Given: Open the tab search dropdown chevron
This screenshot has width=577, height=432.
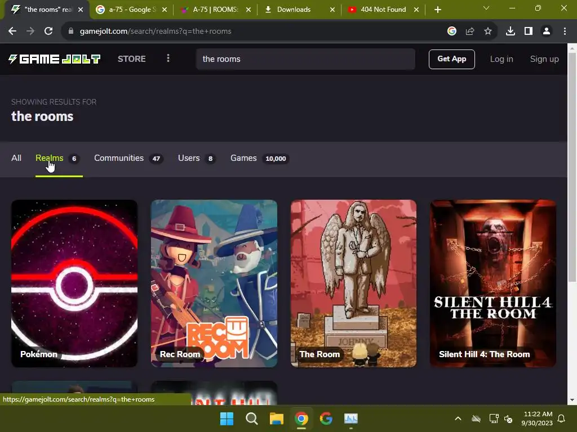Looking at the screenshot, I should point(486,8).
